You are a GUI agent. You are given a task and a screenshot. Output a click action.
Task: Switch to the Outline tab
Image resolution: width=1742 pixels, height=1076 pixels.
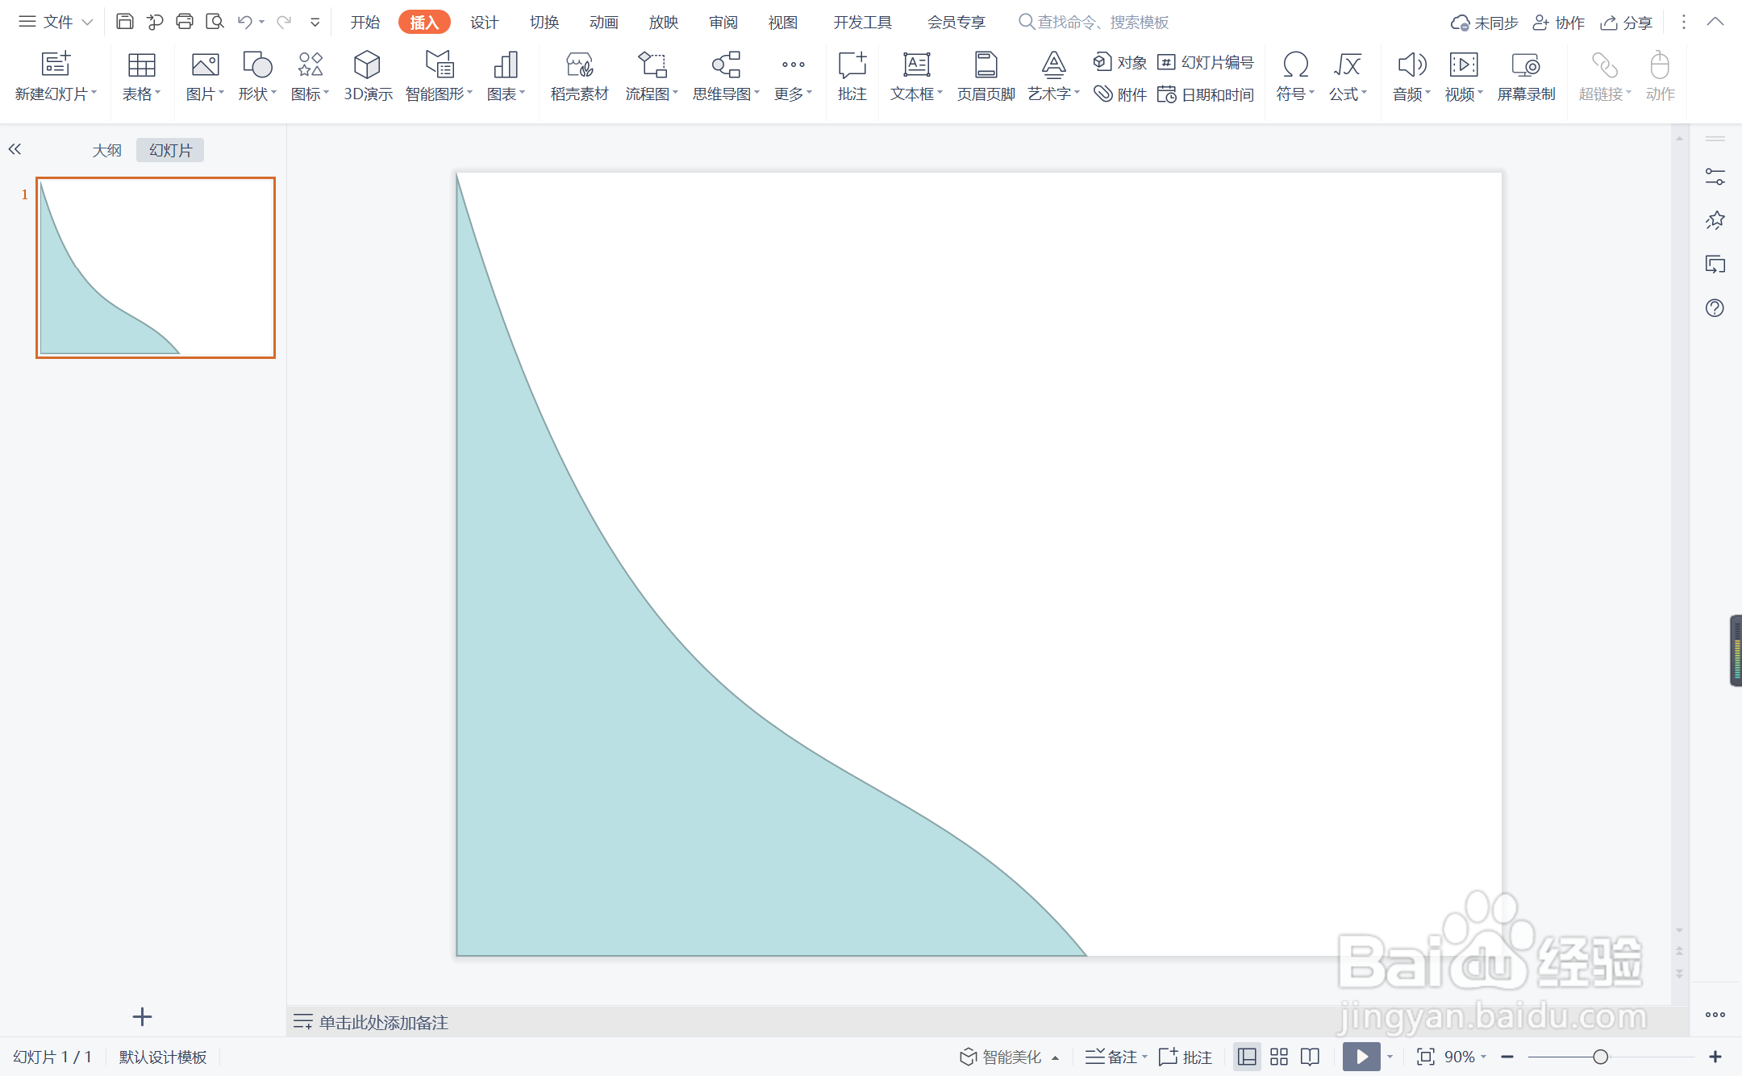(x=106, y=150)
